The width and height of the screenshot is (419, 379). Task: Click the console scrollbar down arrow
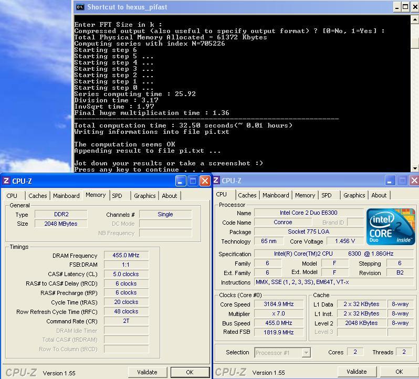415,169
